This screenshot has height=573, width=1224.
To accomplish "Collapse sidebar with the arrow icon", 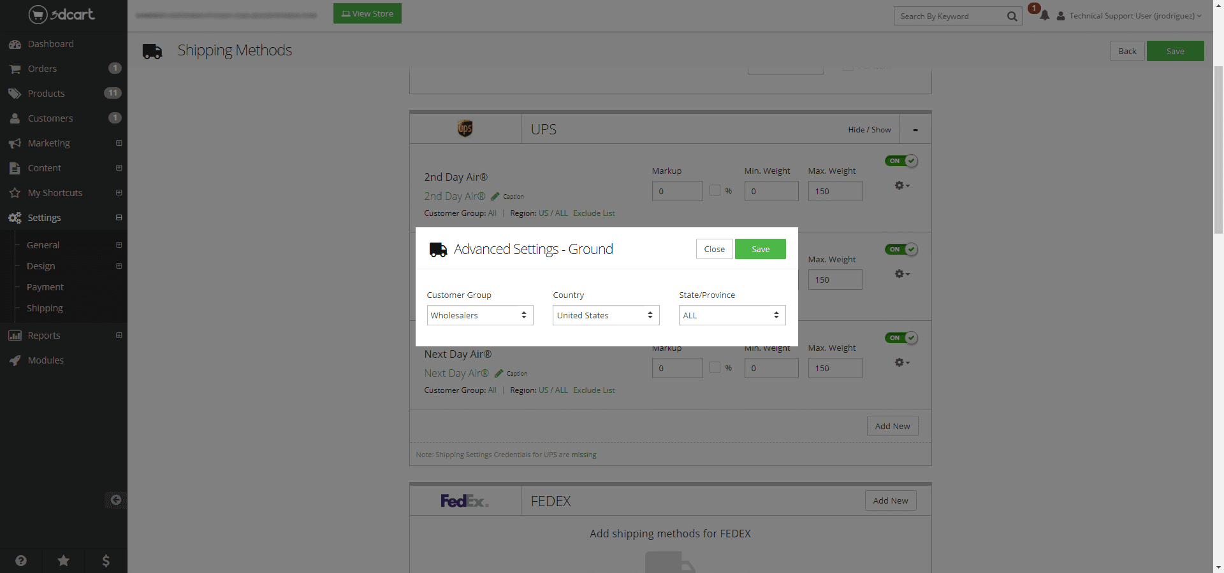I will click(116, 500).
